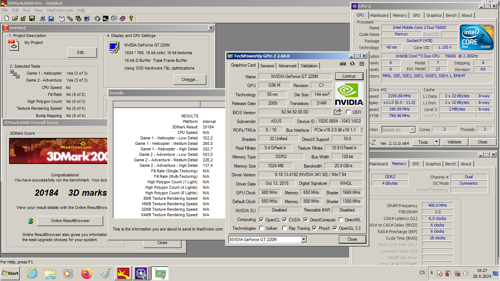The width and height of the screenshot is (500, 281).
Task: Open the GPU selection dropdown in GPU-Z
Action: pos(303,239)
